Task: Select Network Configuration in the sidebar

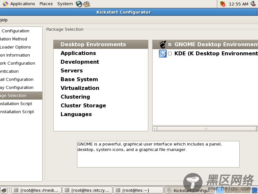Action: 21,63
